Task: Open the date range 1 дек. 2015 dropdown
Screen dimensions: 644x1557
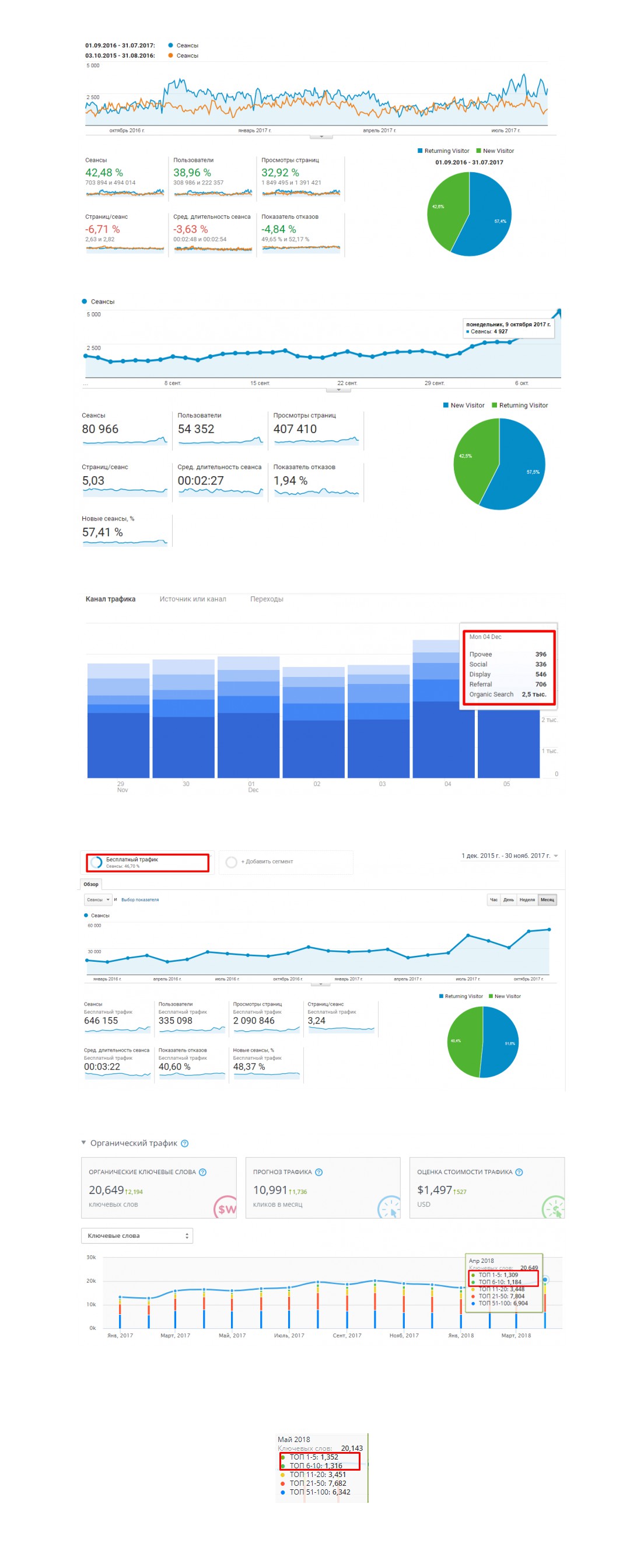Action: (509, 856)
